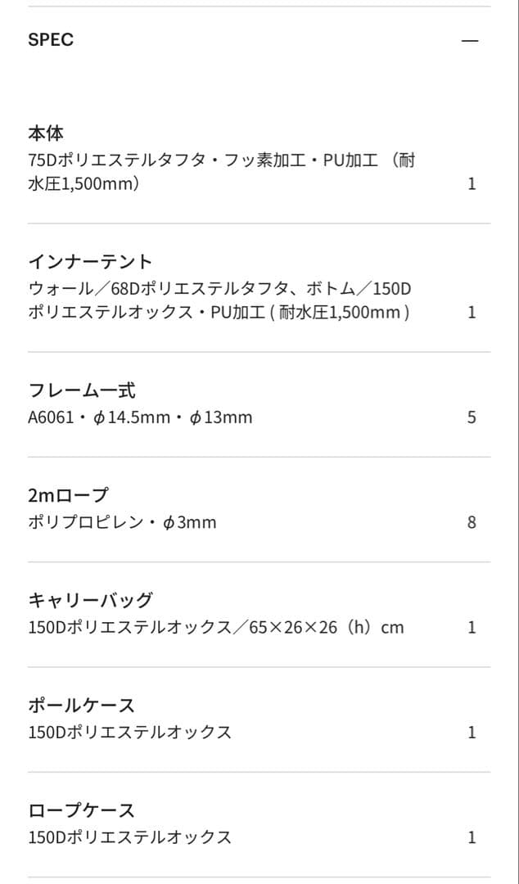Click the quantity 5 for フレーム一式
This screenshot has width=519, height=884.
pyautogui.click(x=472, y=417)
